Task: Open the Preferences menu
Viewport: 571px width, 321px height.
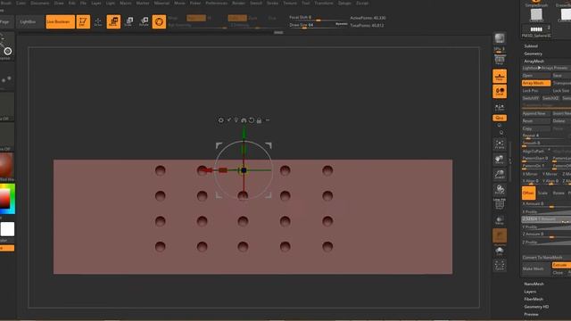Action: pyautogui.click(x=217, y=3)
